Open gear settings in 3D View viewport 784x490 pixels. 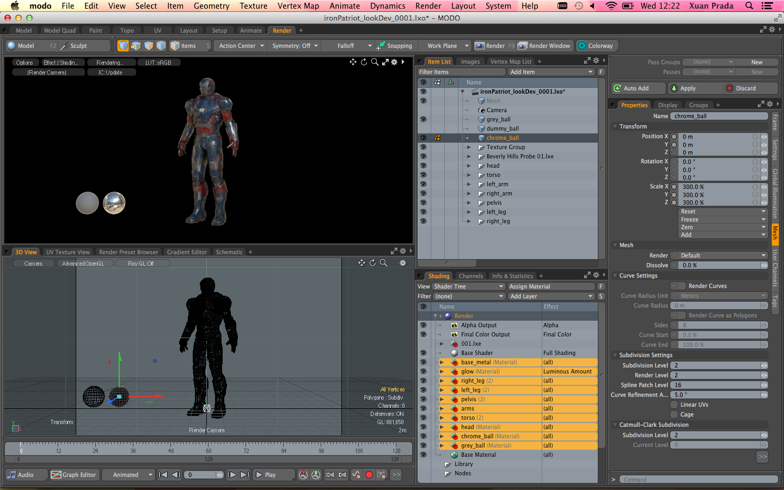click(x=403, y=263)
